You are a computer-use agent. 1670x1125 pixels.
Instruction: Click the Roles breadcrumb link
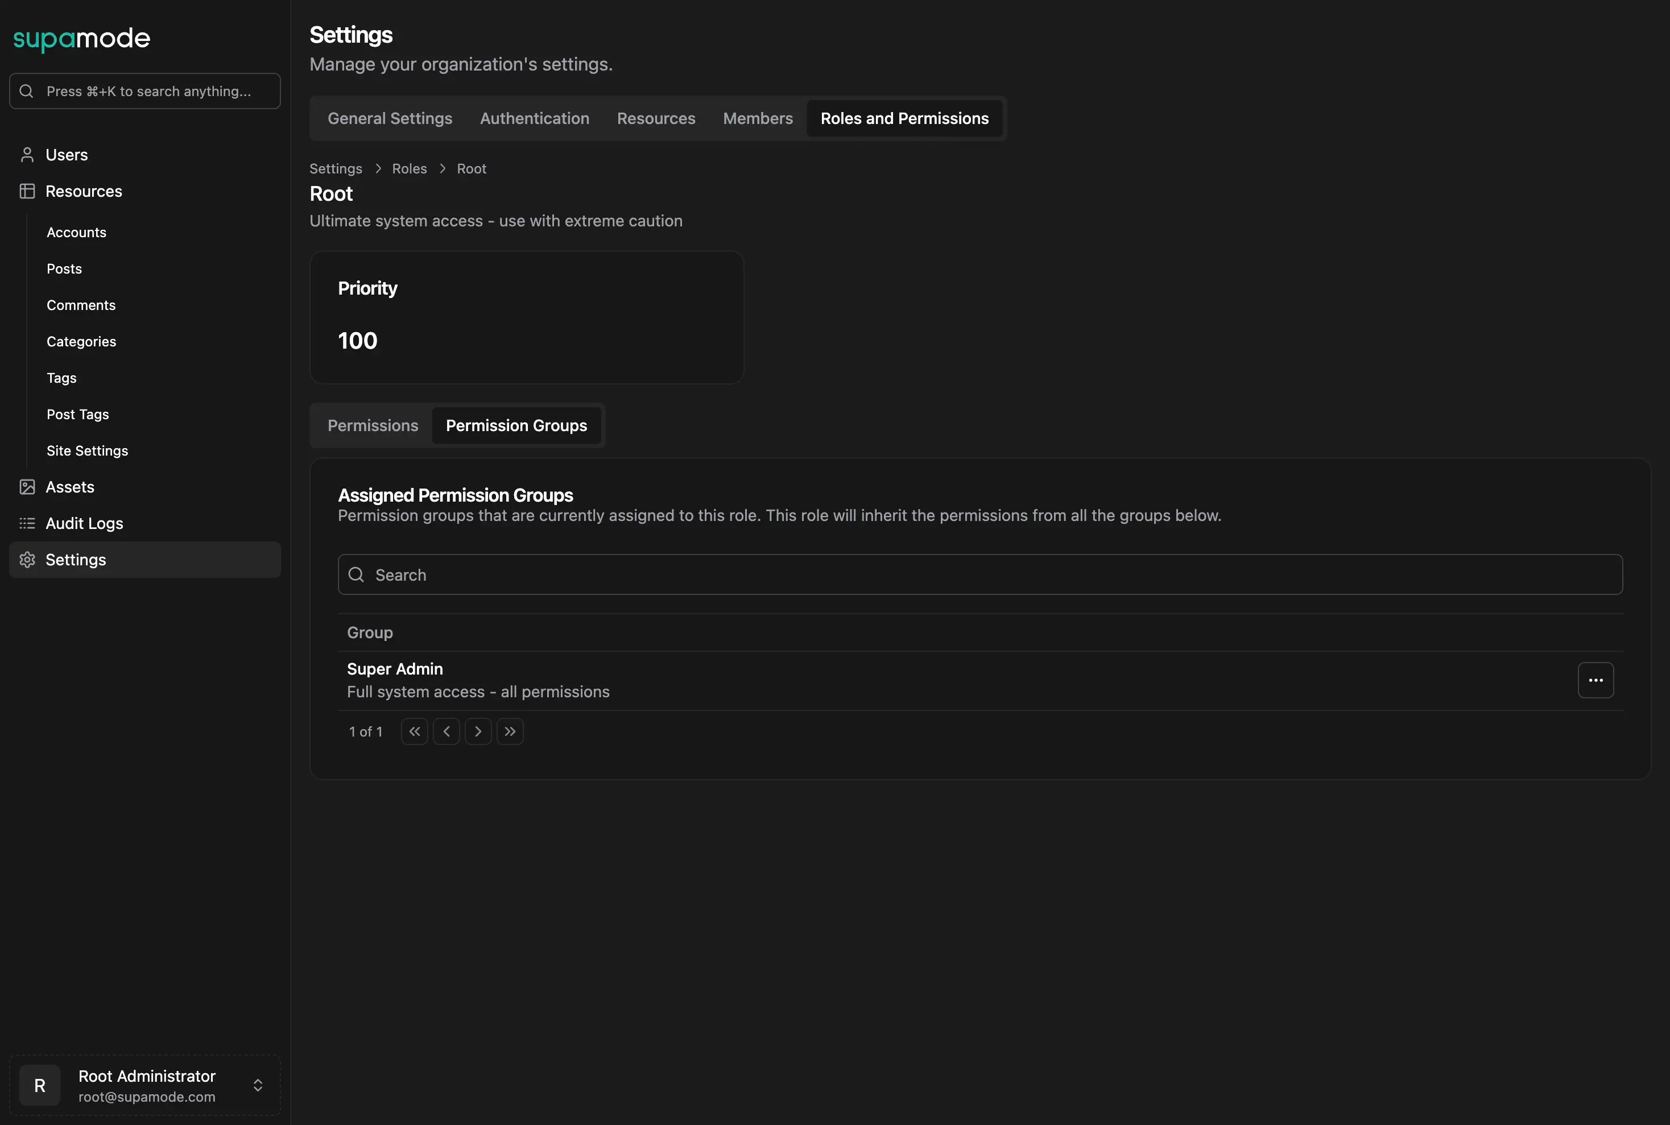coord(409,168)
